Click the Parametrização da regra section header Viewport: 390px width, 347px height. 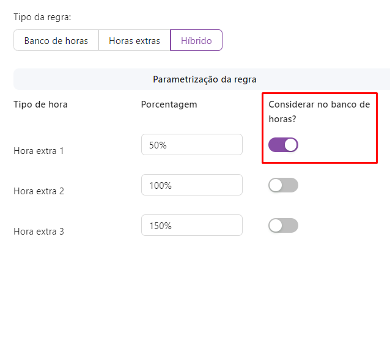click(204, 79)
